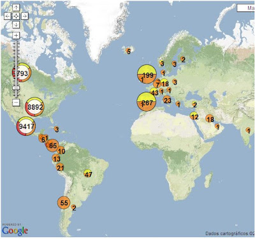
Task: Select the 8892 cluster marker
Action: click(x=34, y=107)
